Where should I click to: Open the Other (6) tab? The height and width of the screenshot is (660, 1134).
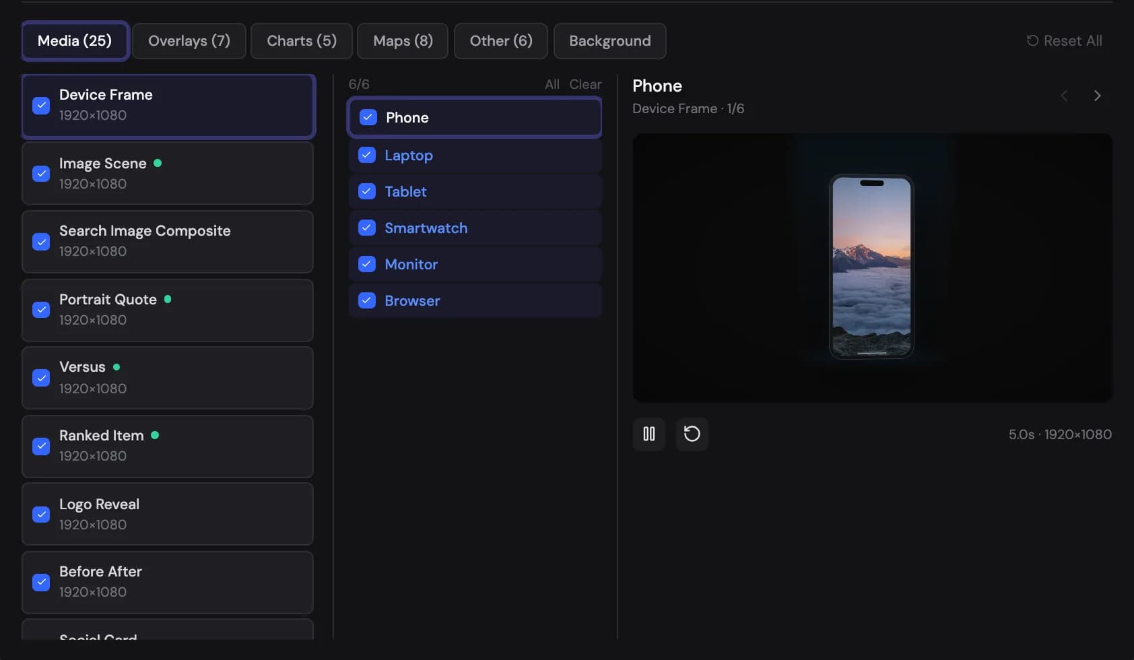tap(501, 41)
